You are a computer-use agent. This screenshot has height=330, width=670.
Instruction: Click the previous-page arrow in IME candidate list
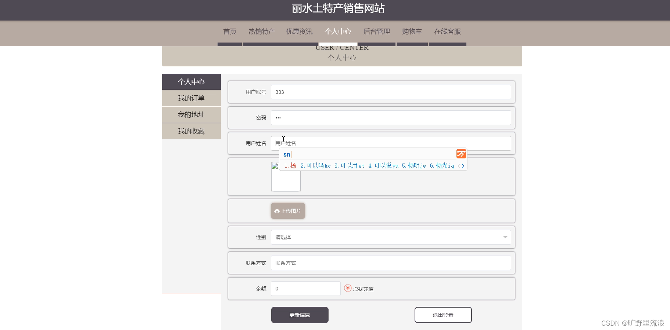(458, 166)
